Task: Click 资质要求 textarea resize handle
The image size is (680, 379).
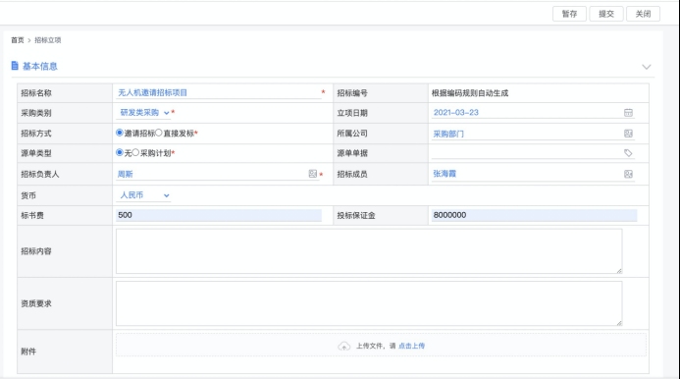Action: click(619, 323)
